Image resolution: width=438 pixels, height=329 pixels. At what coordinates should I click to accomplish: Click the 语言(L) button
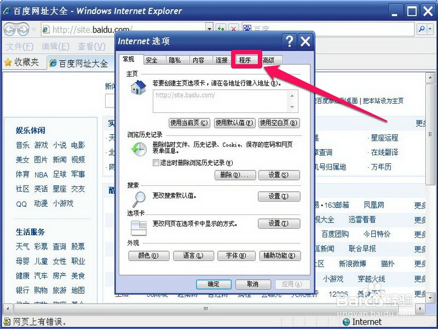pyautogui.click(x=193, y=256)
